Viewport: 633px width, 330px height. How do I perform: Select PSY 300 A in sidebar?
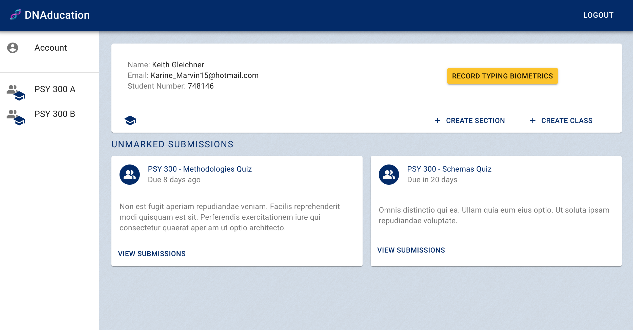coord(55,89)
